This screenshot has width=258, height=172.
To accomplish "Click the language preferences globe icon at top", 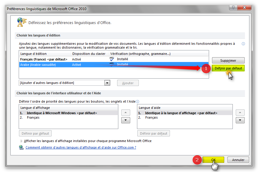I will [x=21, y=22].
